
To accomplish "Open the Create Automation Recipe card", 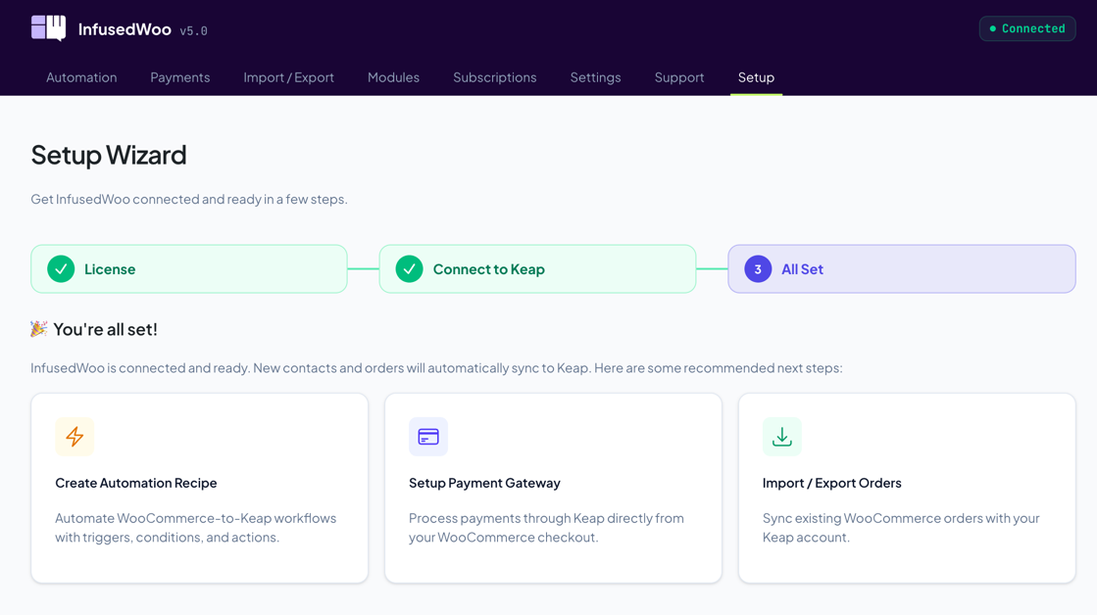I will [x=199, y=487].
